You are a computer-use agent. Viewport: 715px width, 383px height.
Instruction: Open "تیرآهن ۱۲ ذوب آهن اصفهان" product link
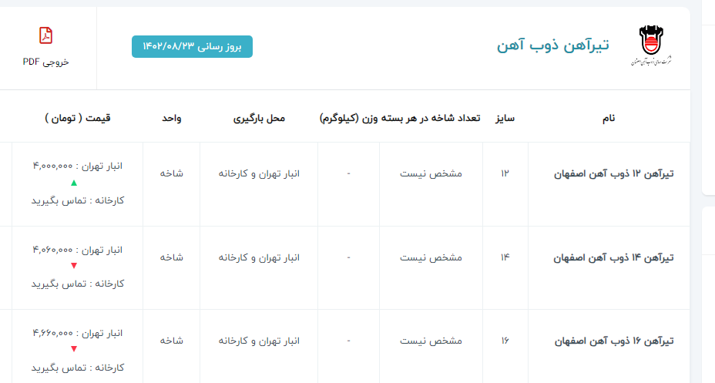[614, 174]
